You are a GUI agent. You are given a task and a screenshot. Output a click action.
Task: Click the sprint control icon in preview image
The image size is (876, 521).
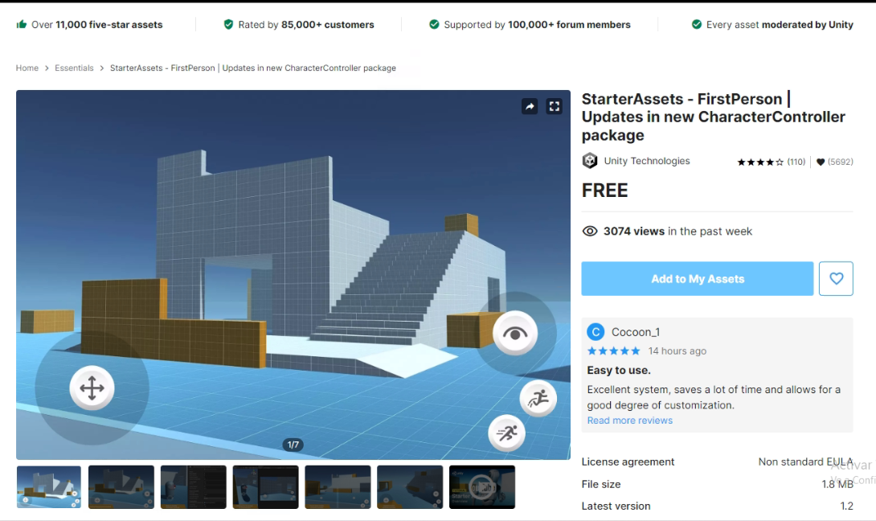(x=507, y=433)
